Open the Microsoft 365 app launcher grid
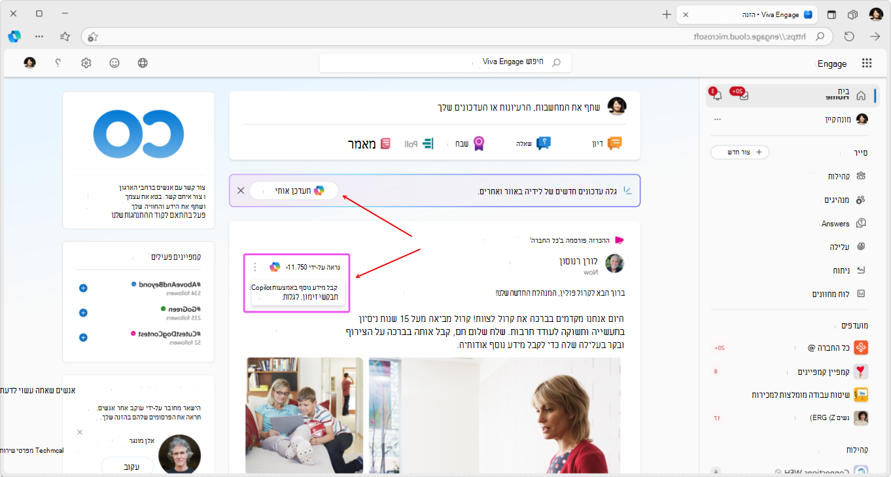Screen dimensions: 891x477 tap(867, 63)
